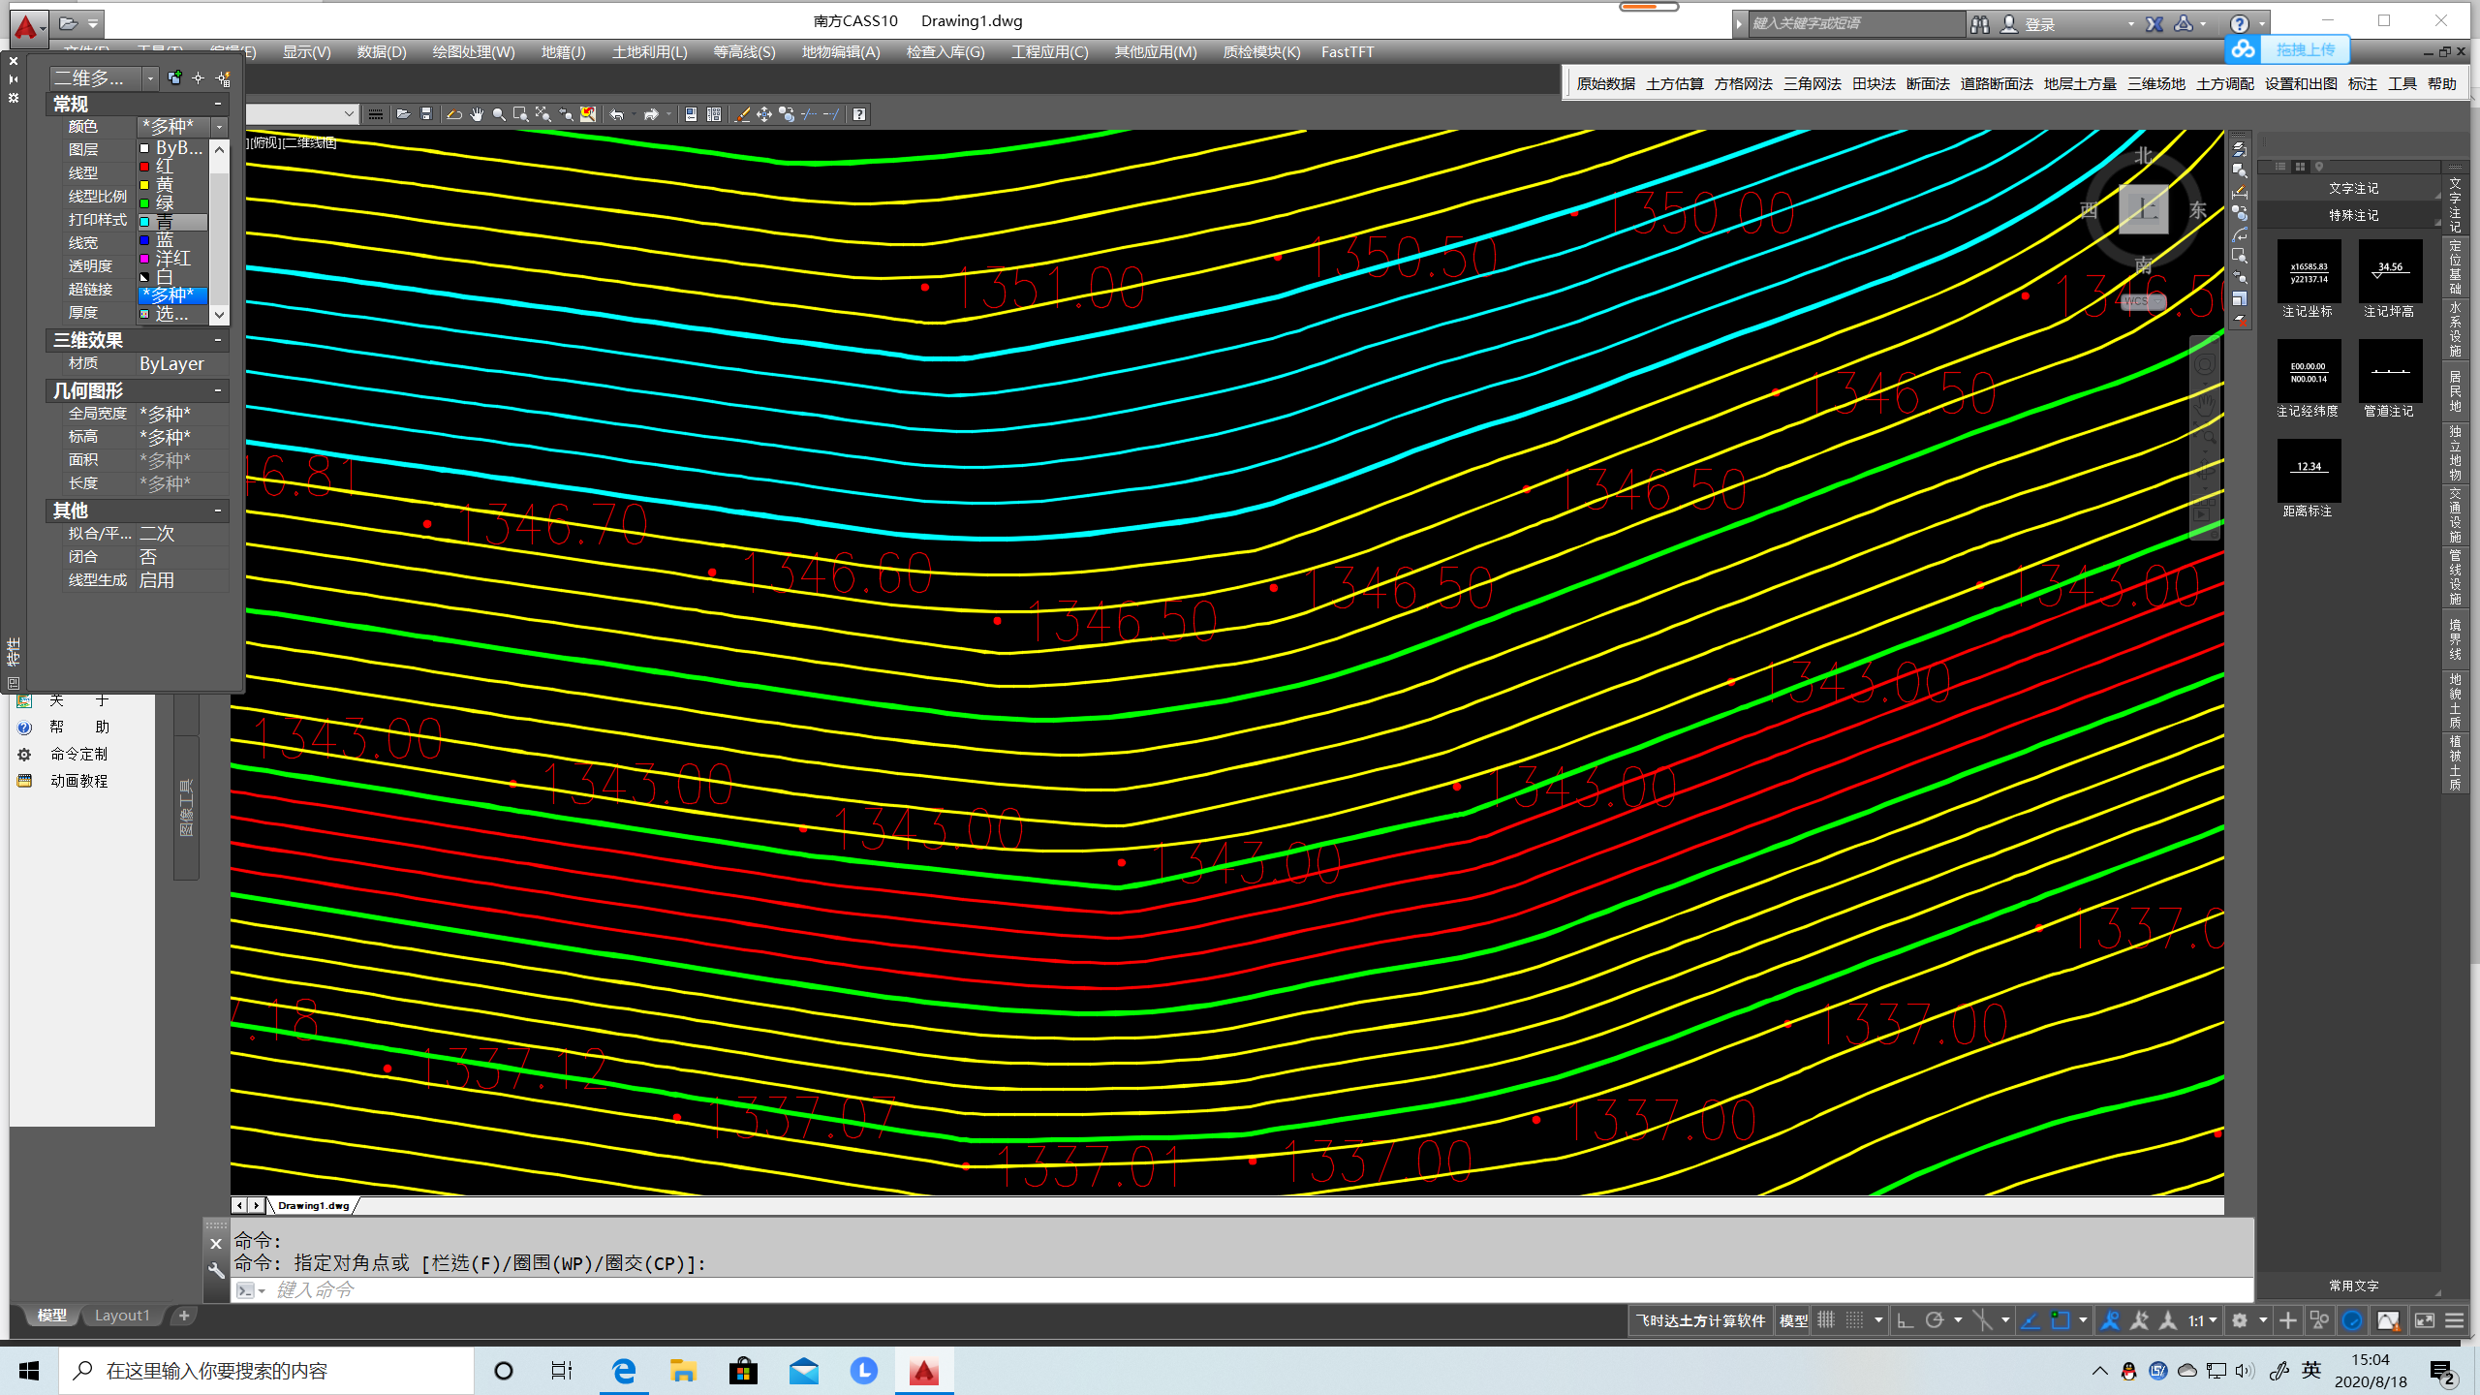
Task: Click the 方格网法 button
Action: tap(1743, 84)
